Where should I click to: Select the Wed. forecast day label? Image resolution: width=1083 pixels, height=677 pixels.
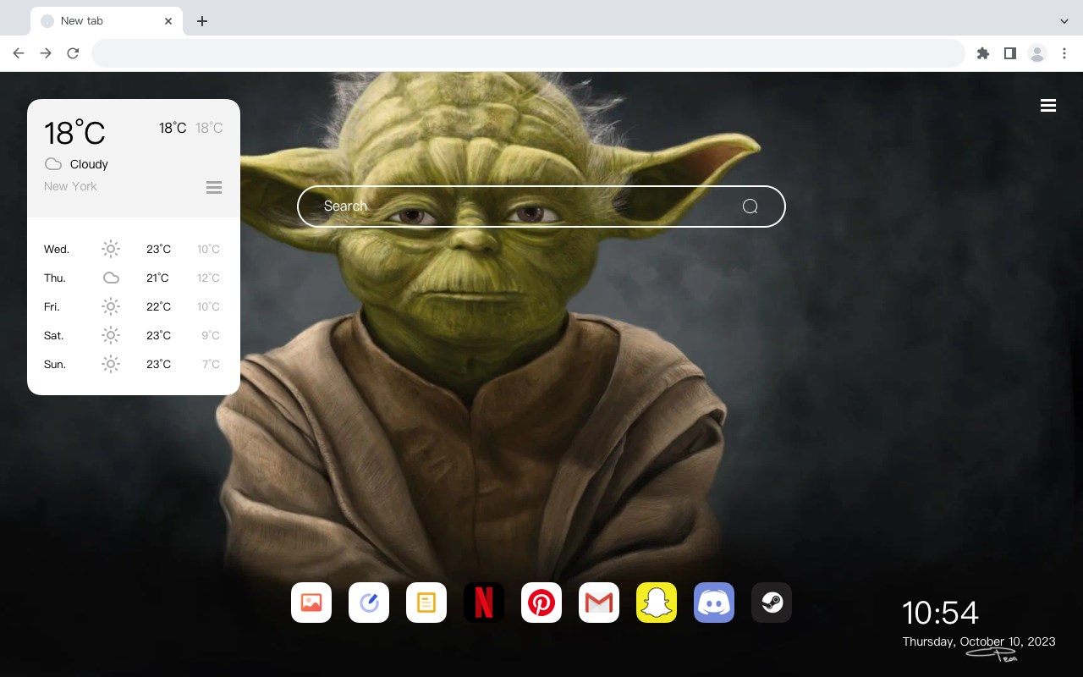[x=57, y=249]
